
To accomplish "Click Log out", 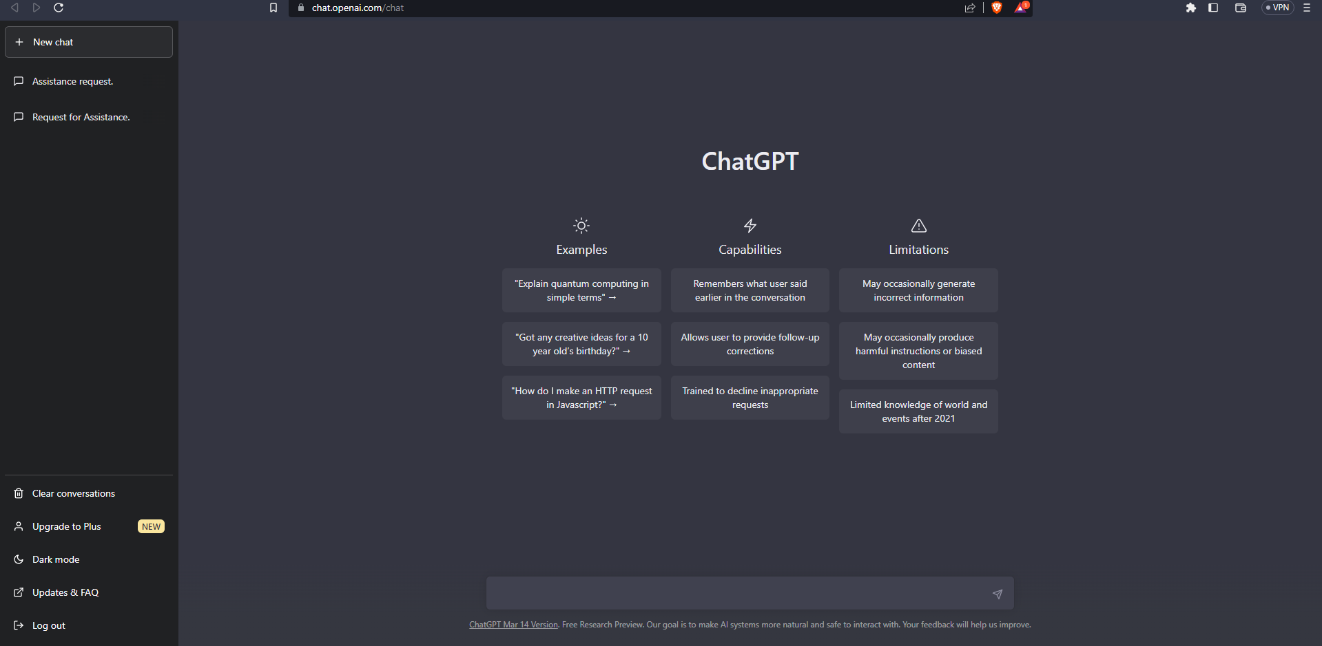I will coord(89,625).
